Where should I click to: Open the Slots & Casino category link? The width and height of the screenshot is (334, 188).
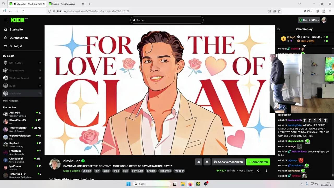coord(71,171)
